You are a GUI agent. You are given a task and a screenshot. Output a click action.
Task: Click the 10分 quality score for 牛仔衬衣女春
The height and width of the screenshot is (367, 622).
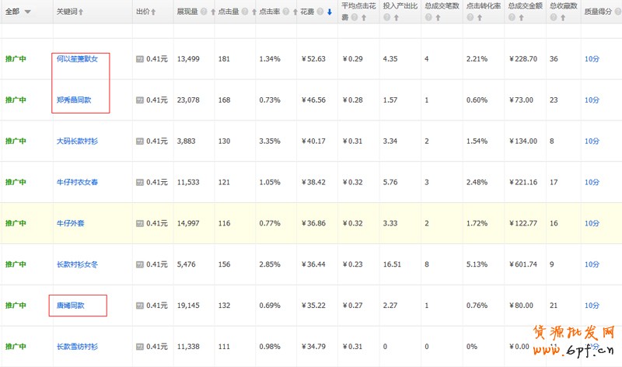click(x=592, y=182)
